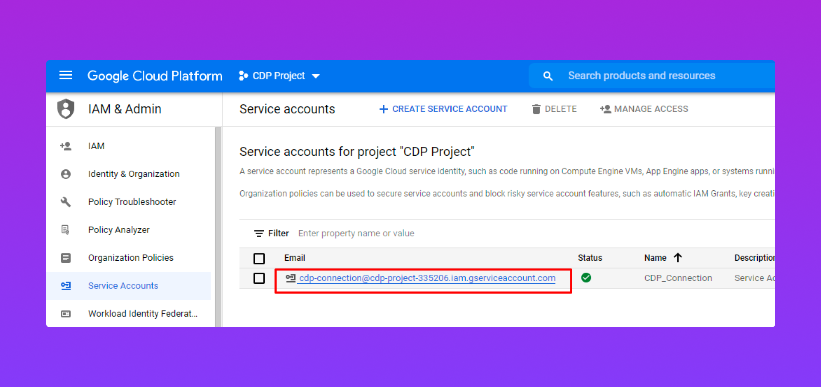Click the sidebar vertical scrollbar
This screenshot has height=387, width=821.
218,226
